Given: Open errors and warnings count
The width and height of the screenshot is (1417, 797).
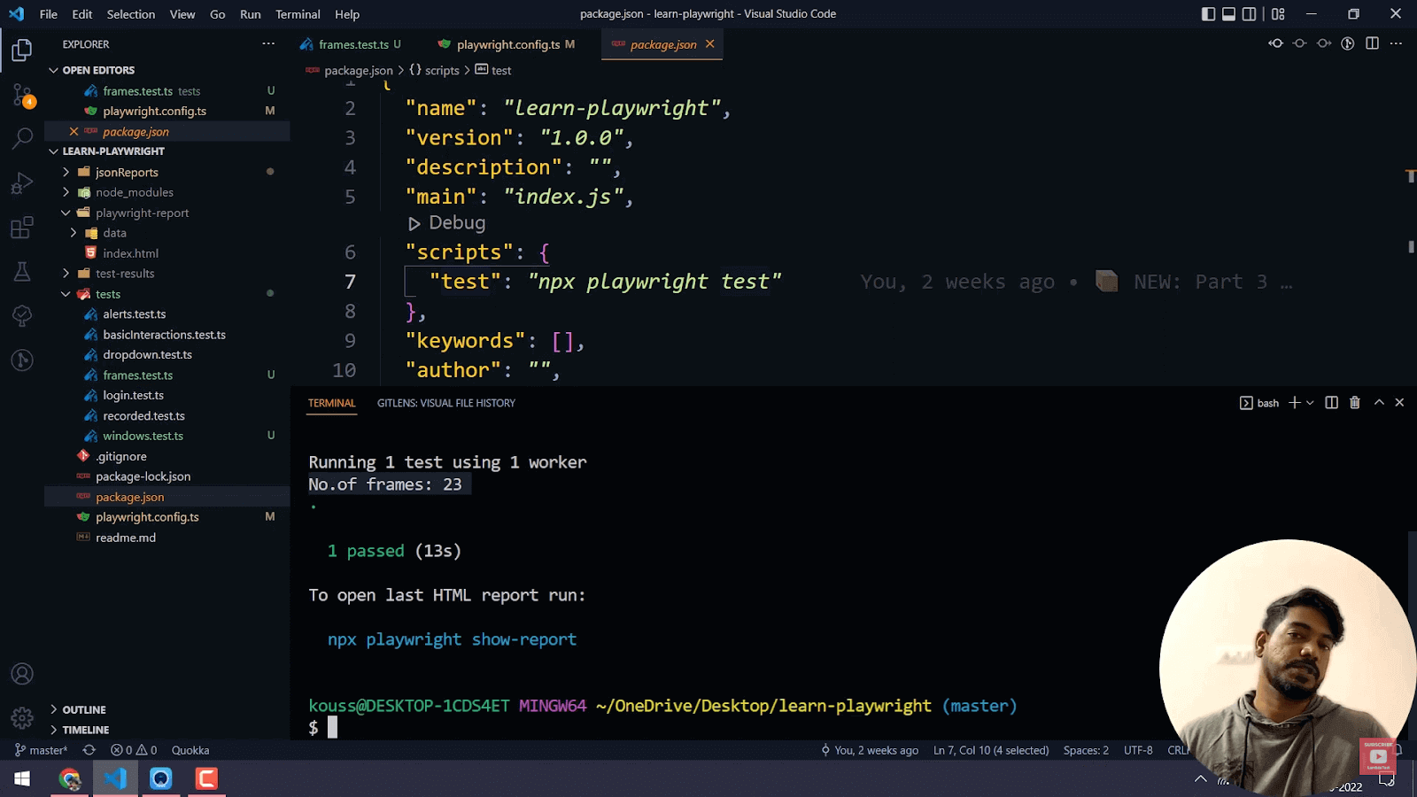Looking at the screenshot, I should [134, 750].
